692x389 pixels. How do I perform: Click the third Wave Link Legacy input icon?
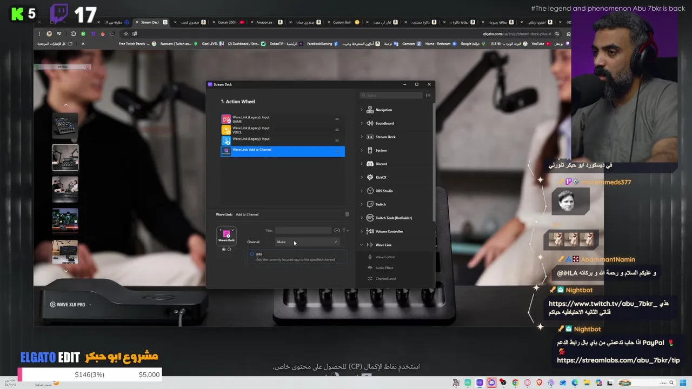(x=226, y=140)
